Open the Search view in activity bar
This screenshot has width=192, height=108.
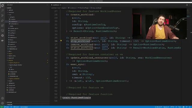click(2, 10)
